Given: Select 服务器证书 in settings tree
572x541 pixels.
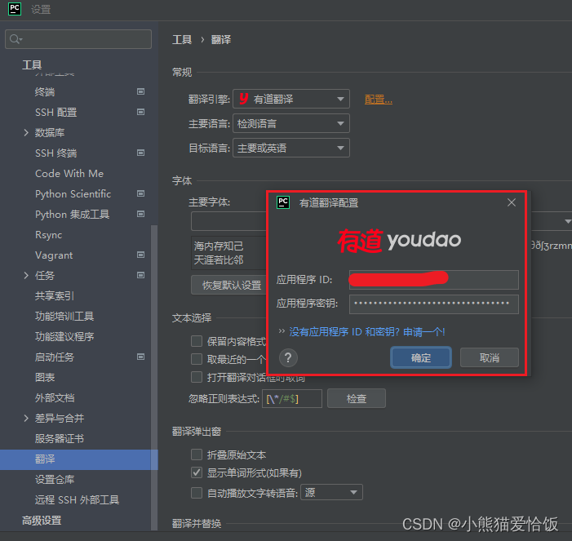Looking at the screenshot, I should [59, 438].
